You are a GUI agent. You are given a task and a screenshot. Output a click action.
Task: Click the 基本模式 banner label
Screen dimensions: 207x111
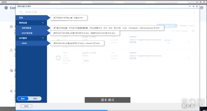[x=108, y=100]
